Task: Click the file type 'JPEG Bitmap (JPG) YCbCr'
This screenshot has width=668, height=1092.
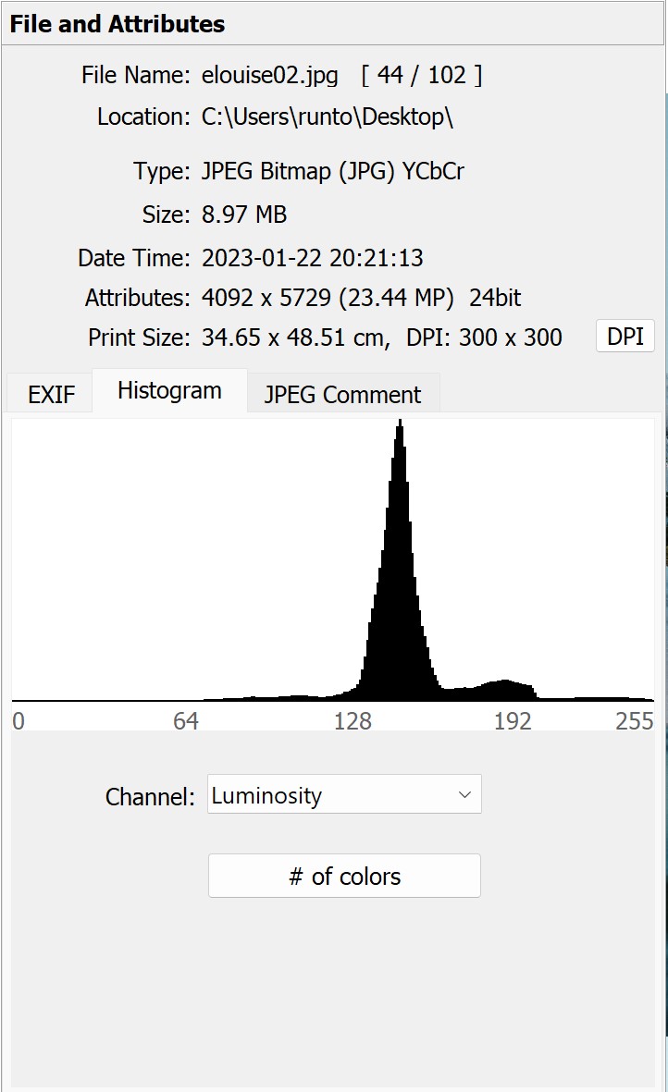Action: tap(332, 171)
